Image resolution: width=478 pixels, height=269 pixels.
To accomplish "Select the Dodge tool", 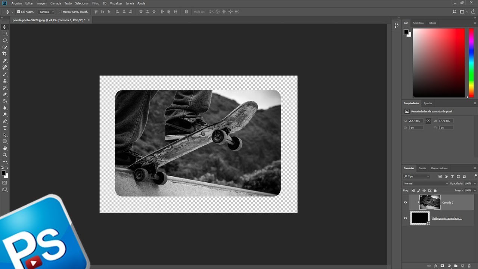I will point(5,114).
